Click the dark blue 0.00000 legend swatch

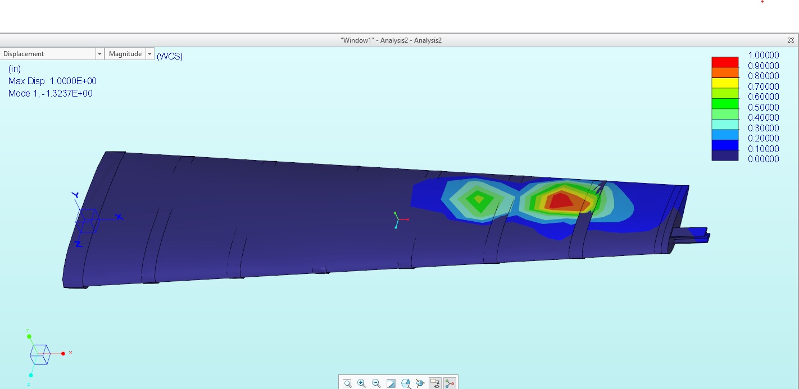point(725,155)
